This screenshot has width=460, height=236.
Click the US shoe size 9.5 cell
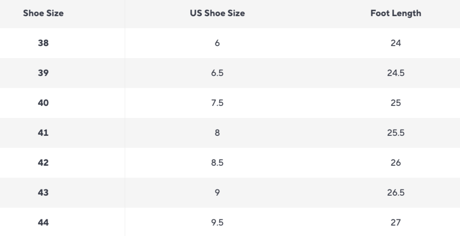(217, 223)
